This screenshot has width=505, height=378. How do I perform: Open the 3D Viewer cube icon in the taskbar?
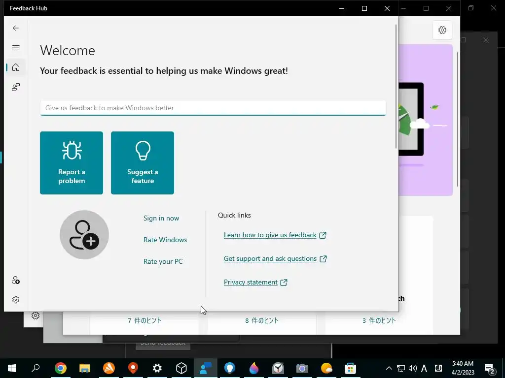pyautogui.click(x=181, y=368)
